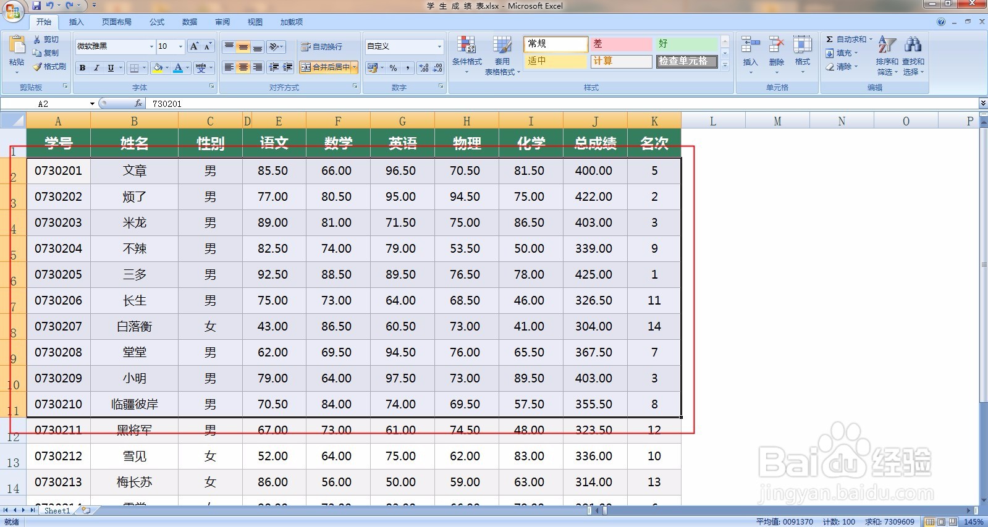The width and height of the screenshot is (988, 527).
Task: Open the Fill (填充) dropdown
Action: pyautogui.click(x=842, y=53)
